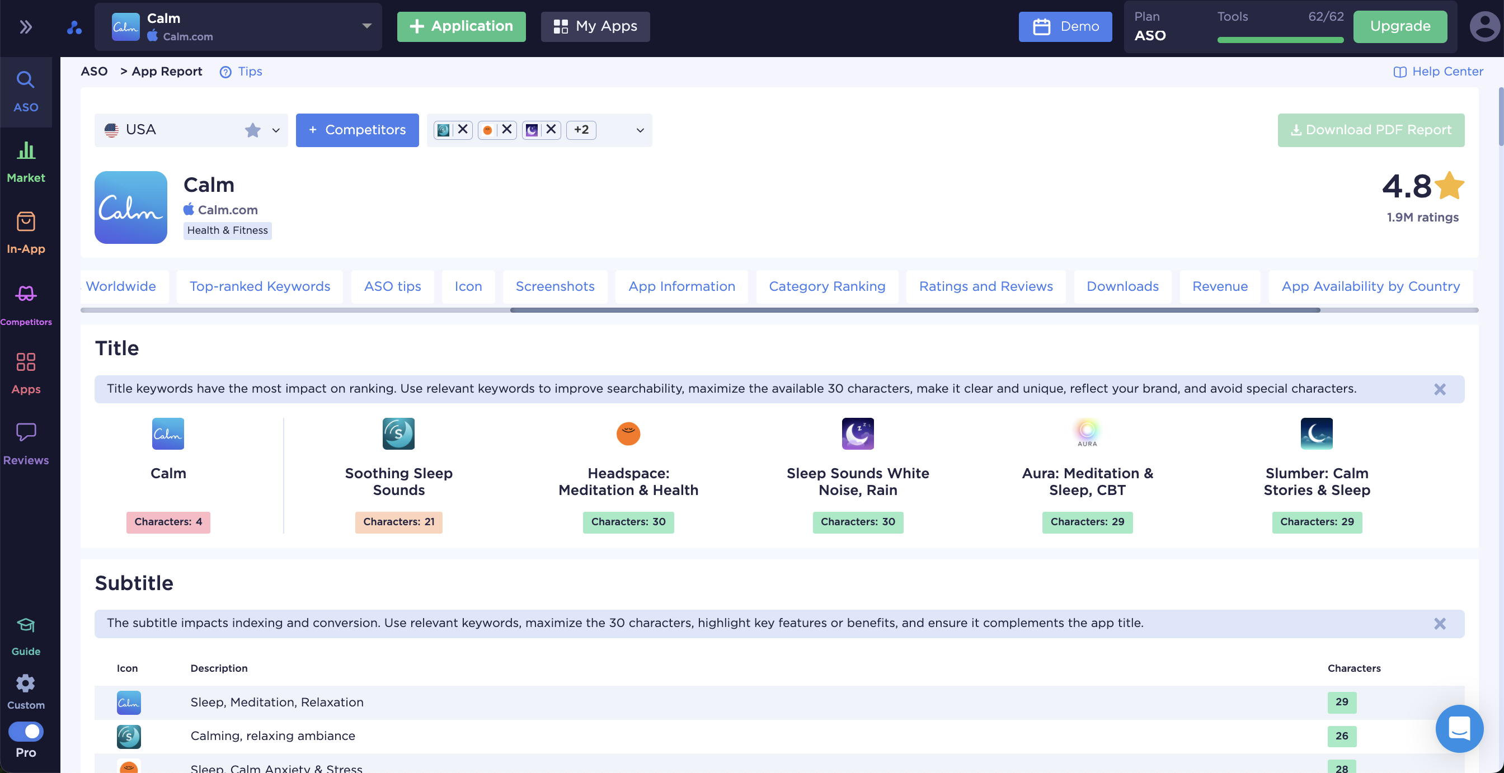Favorite USA with the star icon

252,130
